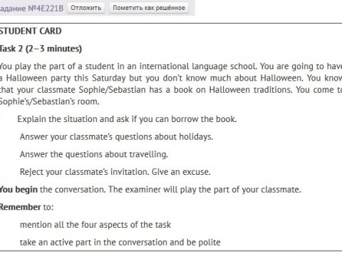Image resolution: width=342 pixels, height=257 pixels.
Task: Click the bold 'You begin' text
Action: click(x=19, y=190)
